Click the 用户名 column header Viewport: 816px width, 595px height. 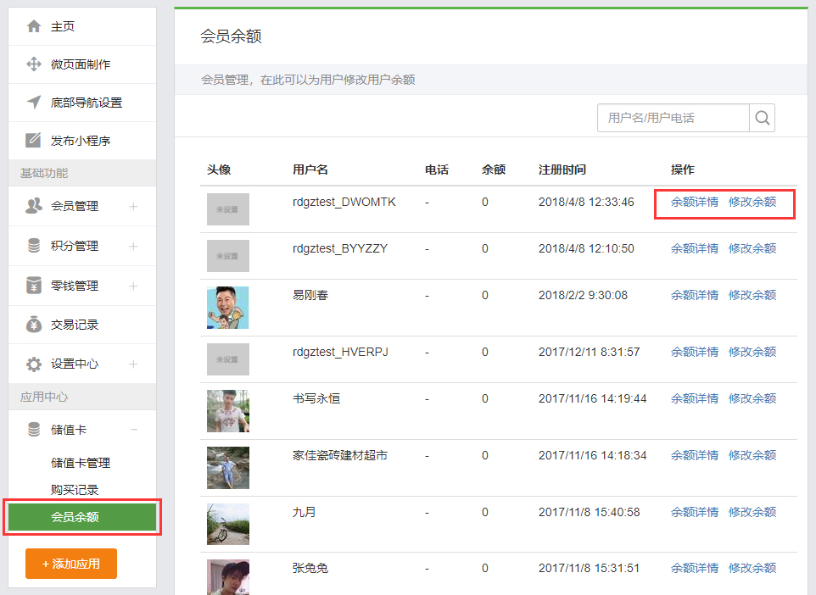[x=310, y=170]
